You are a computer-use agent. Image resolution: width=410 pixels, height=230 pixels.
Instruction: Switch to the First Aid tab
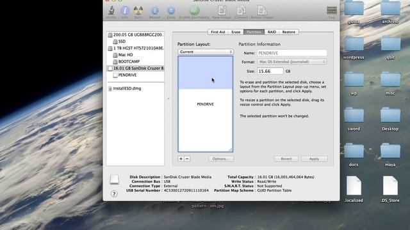(218, 32)
